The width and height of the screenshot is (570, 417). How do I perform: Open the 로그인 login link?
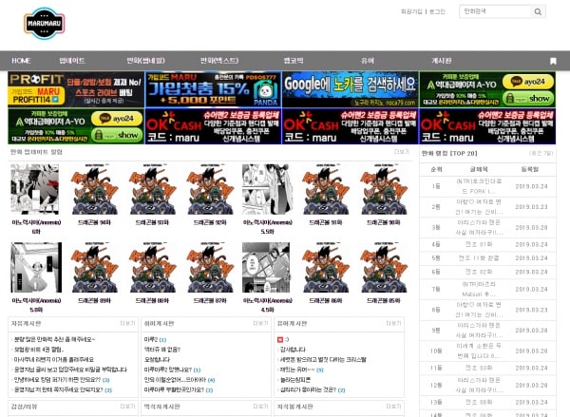click(437, 11)
